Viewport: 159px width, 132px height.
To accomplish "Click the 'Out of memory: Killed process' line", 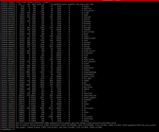I will pos(86,125).
